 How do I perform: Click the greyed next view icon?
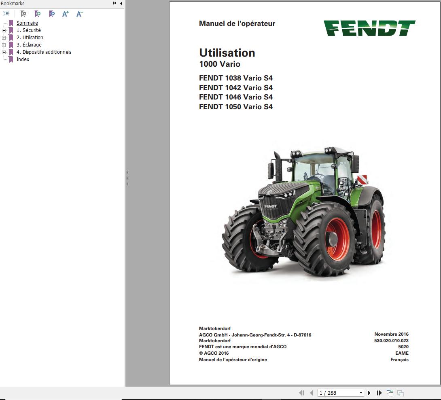click(401, 393)
